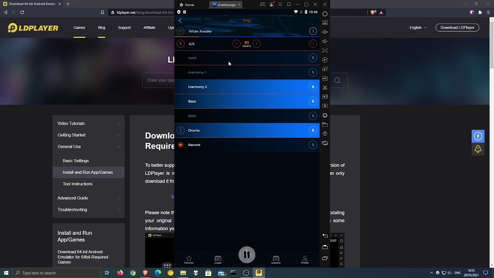Open the Lessons tab in LiveInLoops

point(276,260)
